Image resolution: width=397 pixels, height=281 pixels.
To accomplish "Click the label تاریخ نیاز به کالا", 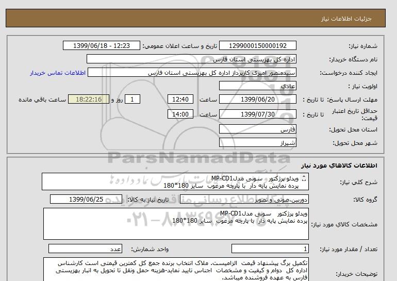I will click(148, 200).
